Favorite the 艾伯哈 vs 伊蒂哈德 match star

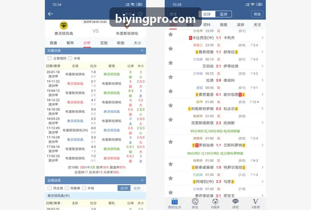pos(170,63)
